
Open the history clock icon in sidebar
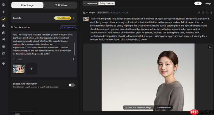tap(4, 63)
